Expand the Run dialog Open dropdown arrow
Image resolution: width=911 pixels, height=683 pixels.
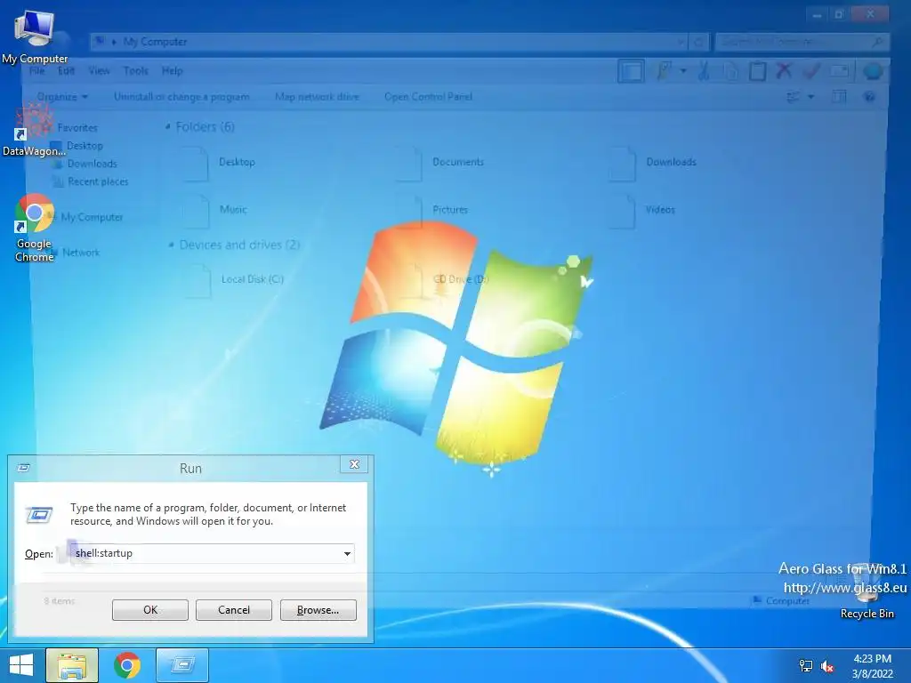(347, 553)
